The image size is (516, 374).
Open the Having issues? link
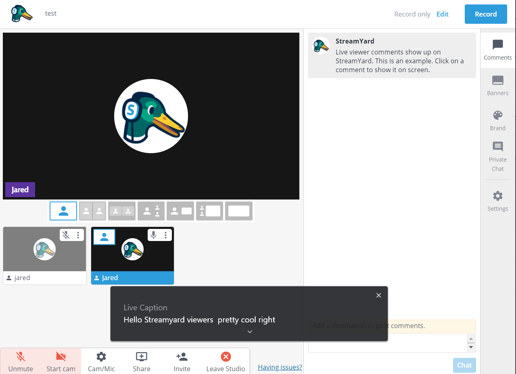[280, 367]
